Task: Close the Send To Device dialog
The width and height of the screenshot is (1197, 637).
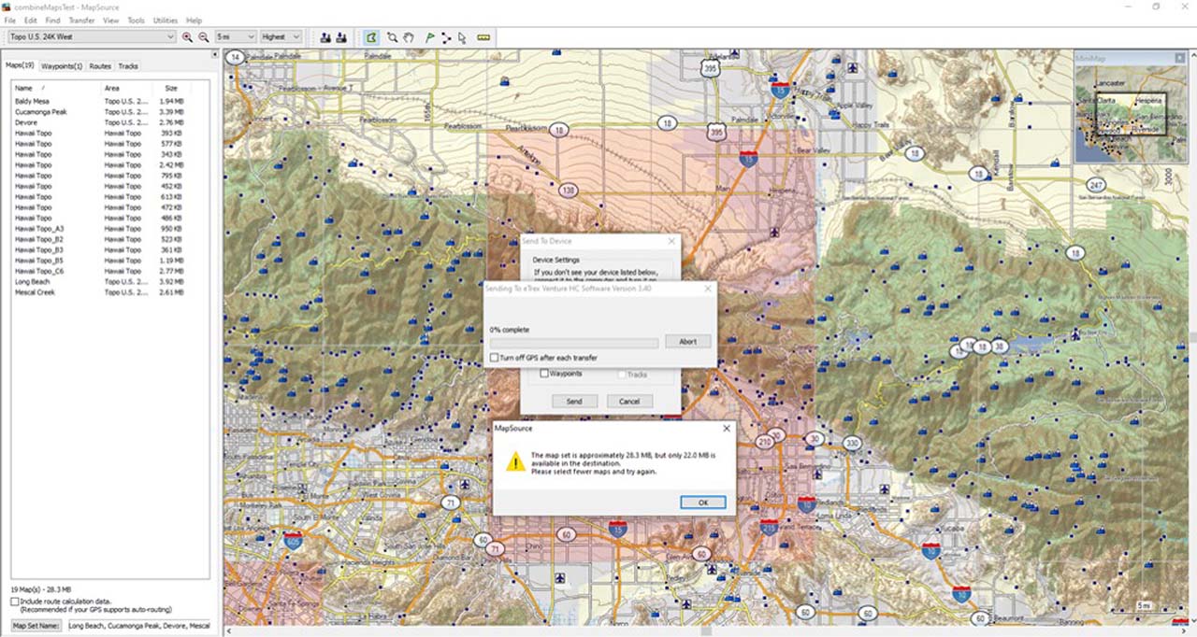Action: 671,241
